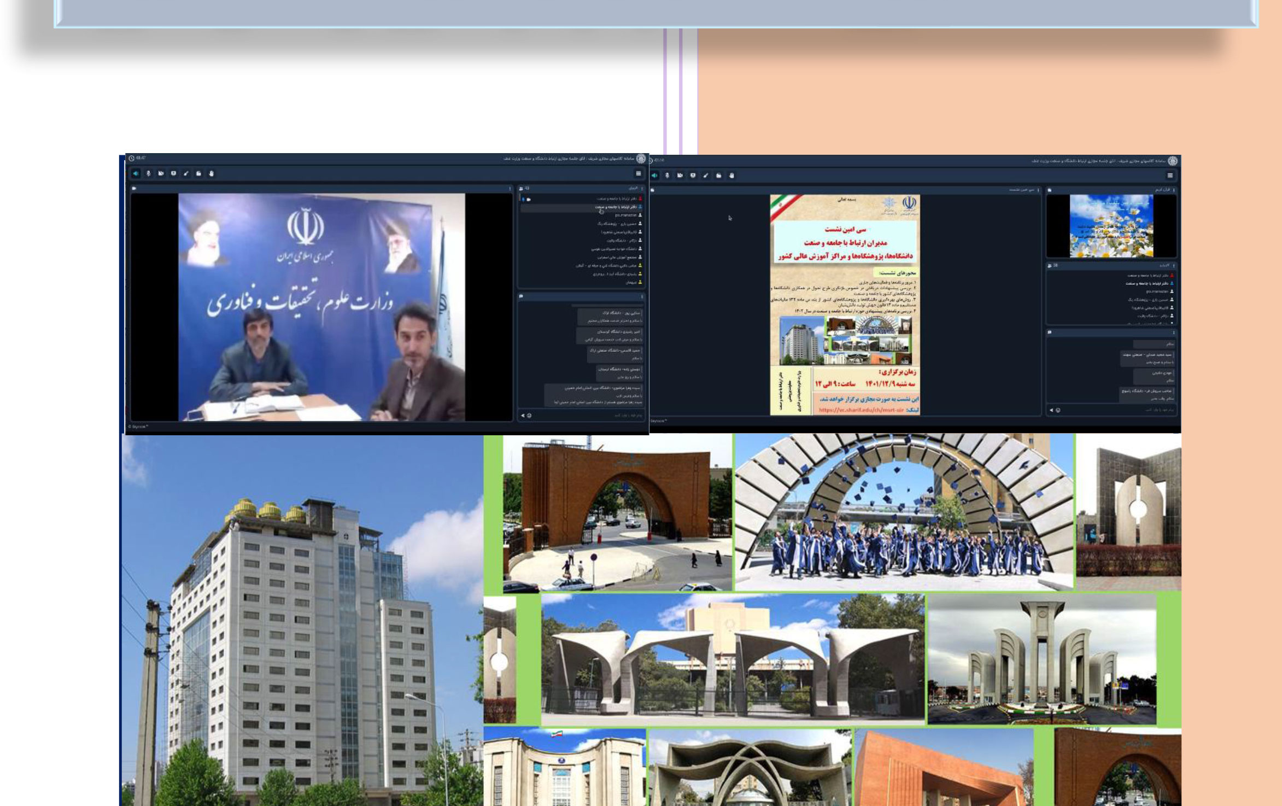Open the chat panel three-dot options in the poster window
1282x806 pixels.
[1174, 332]
